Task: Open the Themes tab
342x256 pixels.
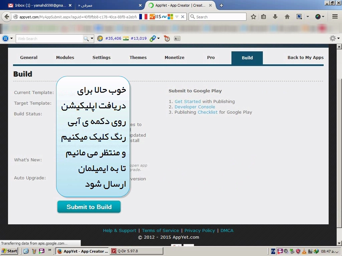Action: [x=138, y=57]
